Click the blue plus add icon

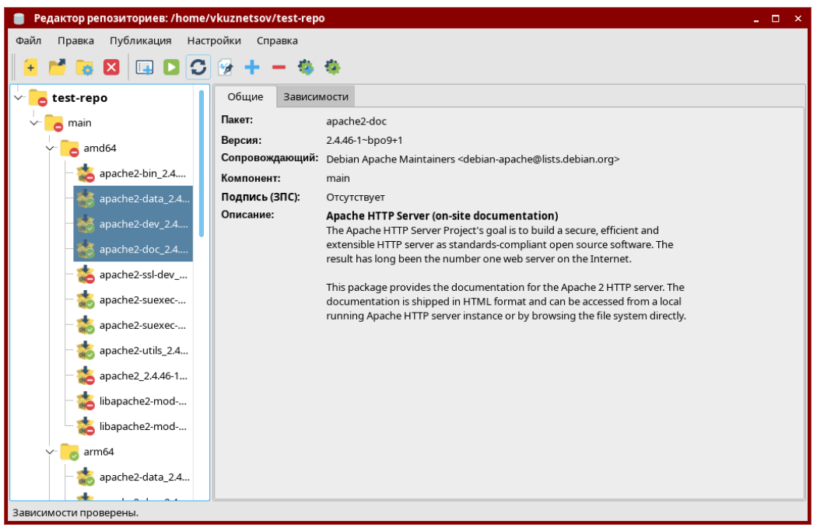pos(252,68)
